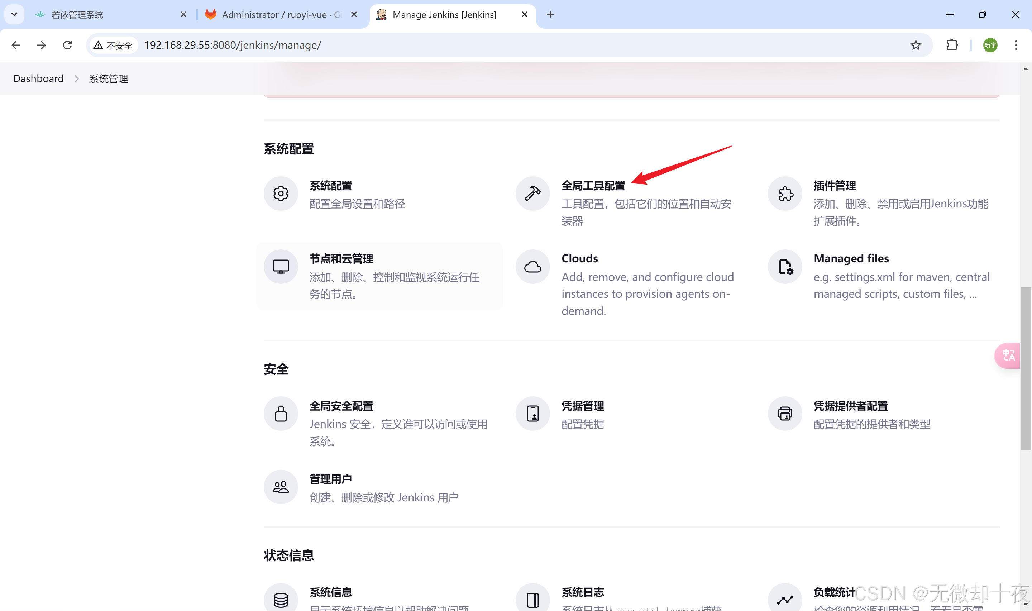Bookmark this page with the star

point(915,45)
